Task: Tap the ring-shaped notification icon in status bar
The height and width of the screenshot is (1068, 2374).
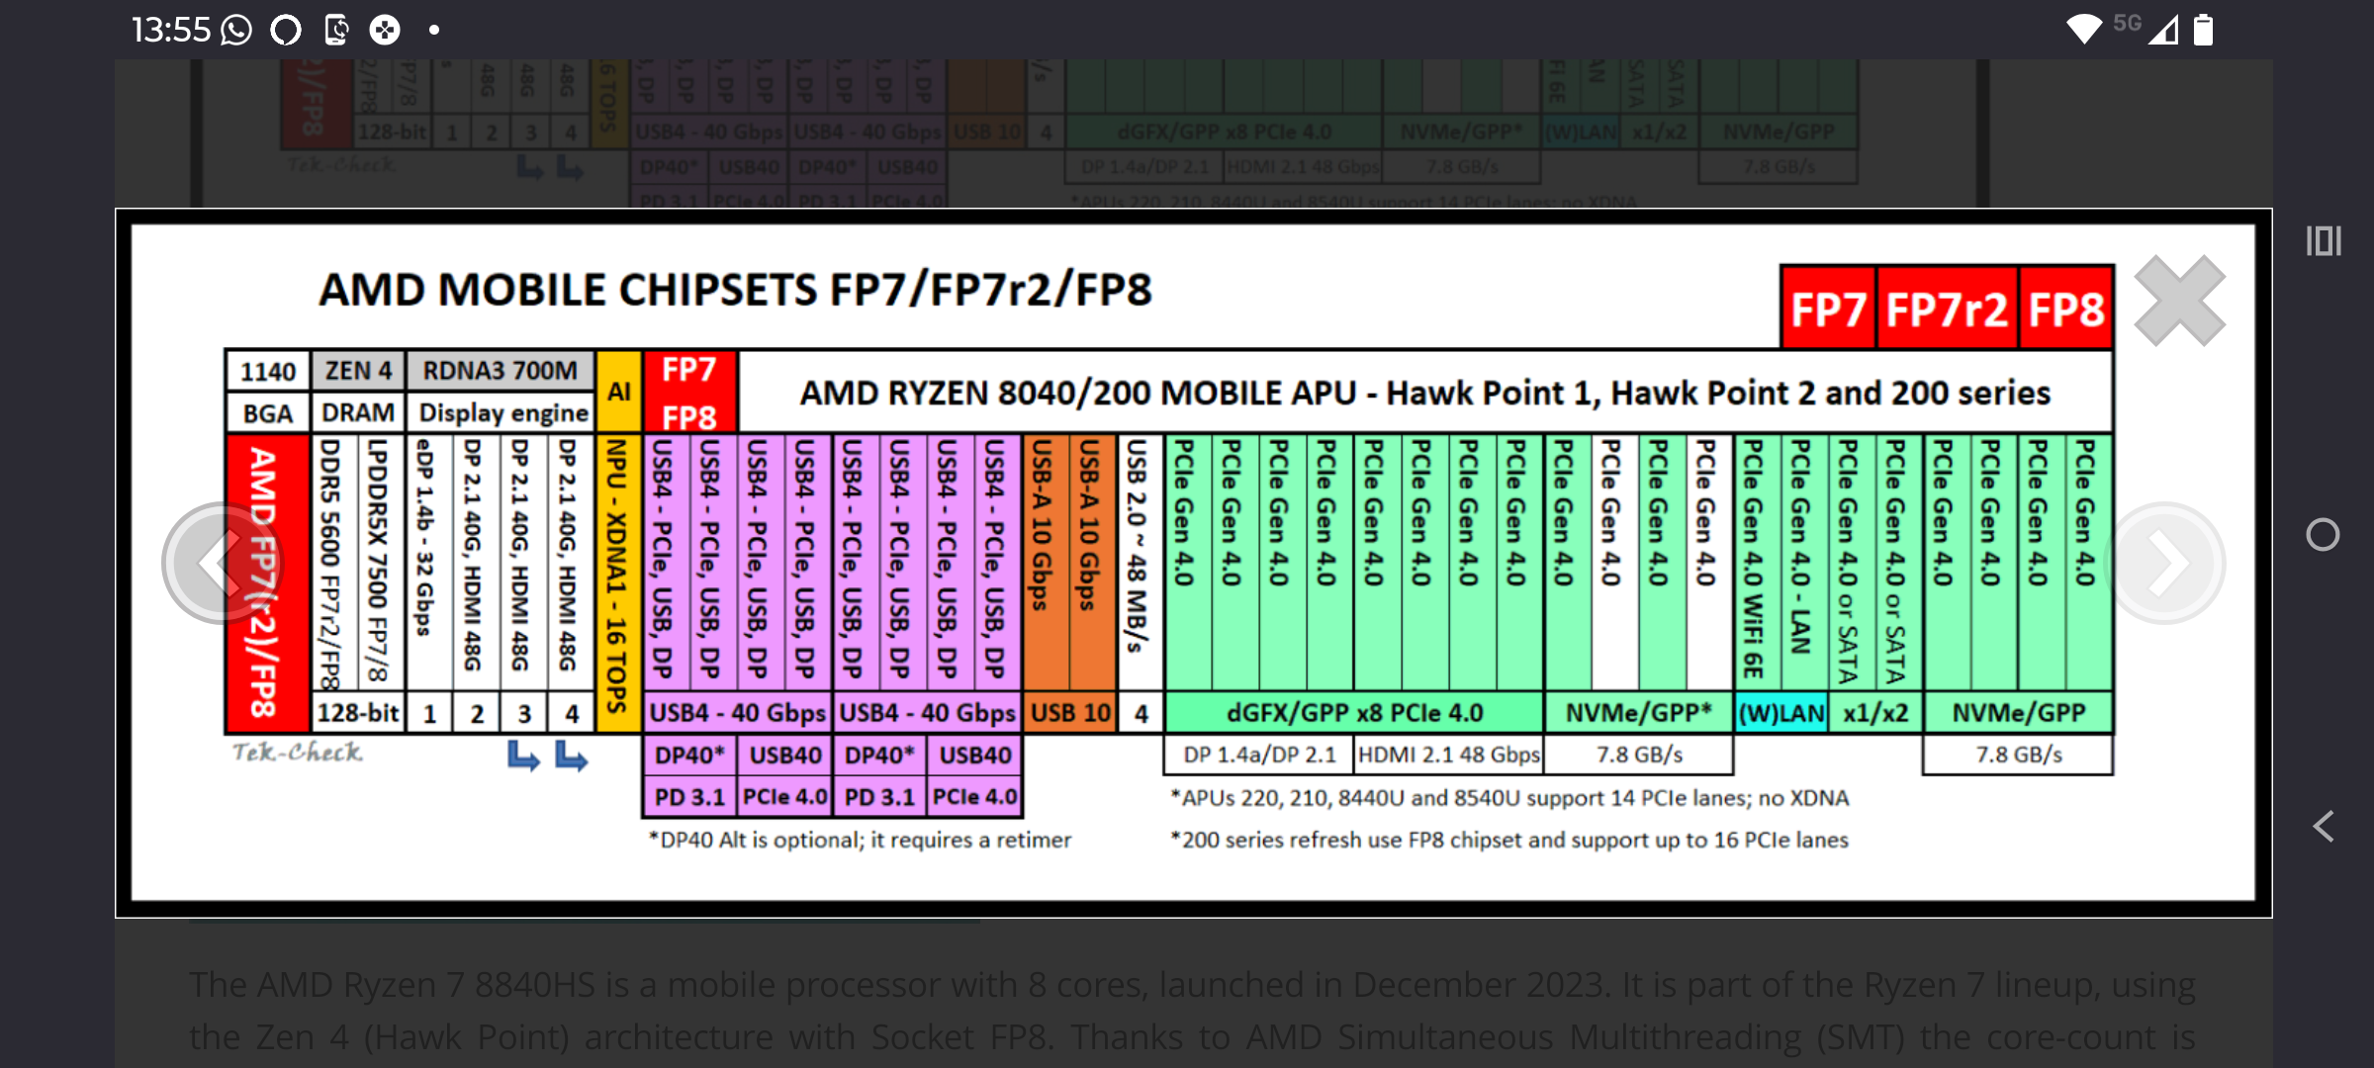Action: (x=286, y=31)
